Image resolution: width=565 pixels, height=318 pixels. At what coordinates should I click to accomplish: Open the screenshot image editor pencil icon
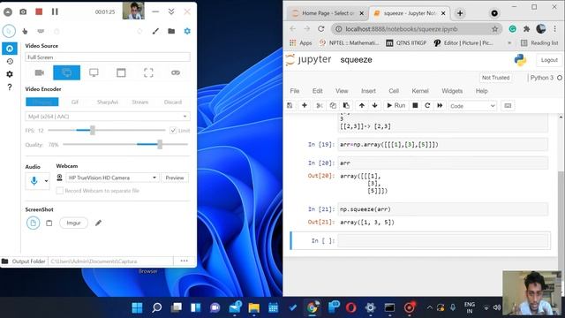[98, 223]
